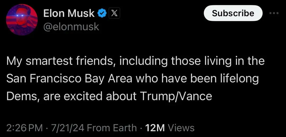Click "including those living in the" phrase
The height and width of the screenshot is (137, 286).
point(191,61)
